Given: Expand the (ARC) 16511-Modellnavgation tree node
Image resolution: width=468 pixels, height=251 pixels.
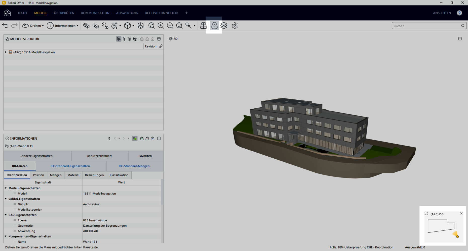Looking at the screenshot, I should coord(6,52).
